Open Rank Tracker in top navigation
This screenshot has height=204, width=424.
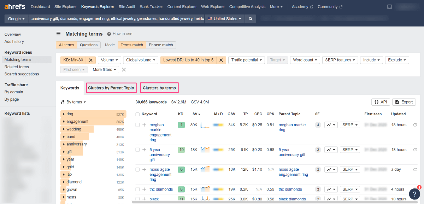(151, 7)
